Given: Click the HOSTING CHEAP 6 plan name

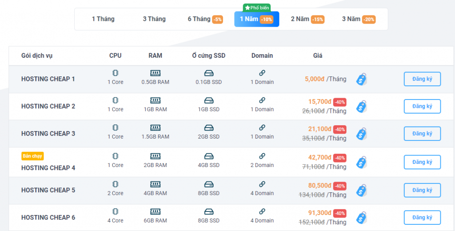Looking at the screenshot, I should 48,217.
